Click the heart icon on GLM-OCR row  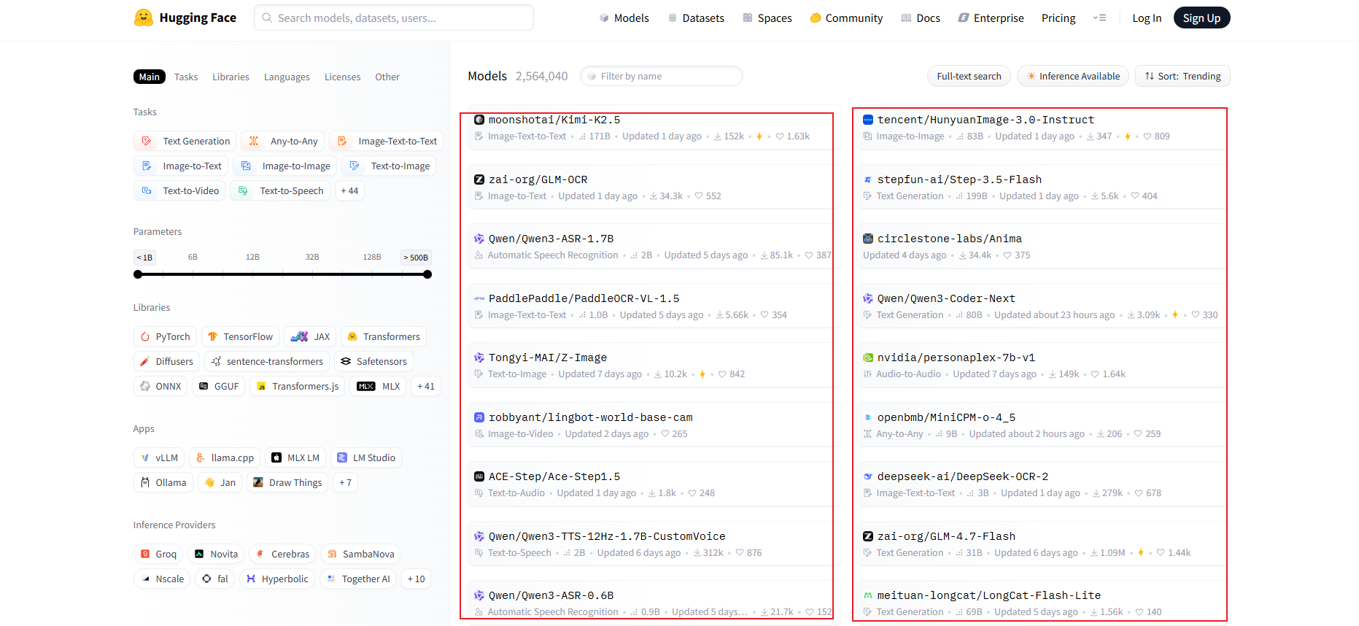699,196
